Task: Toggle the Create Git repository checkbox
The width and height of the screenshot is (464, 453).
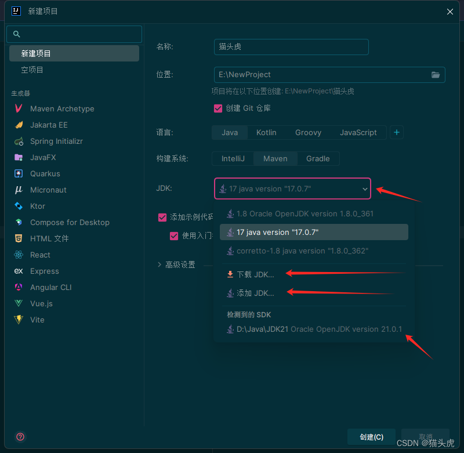Action: click(218, 108)
